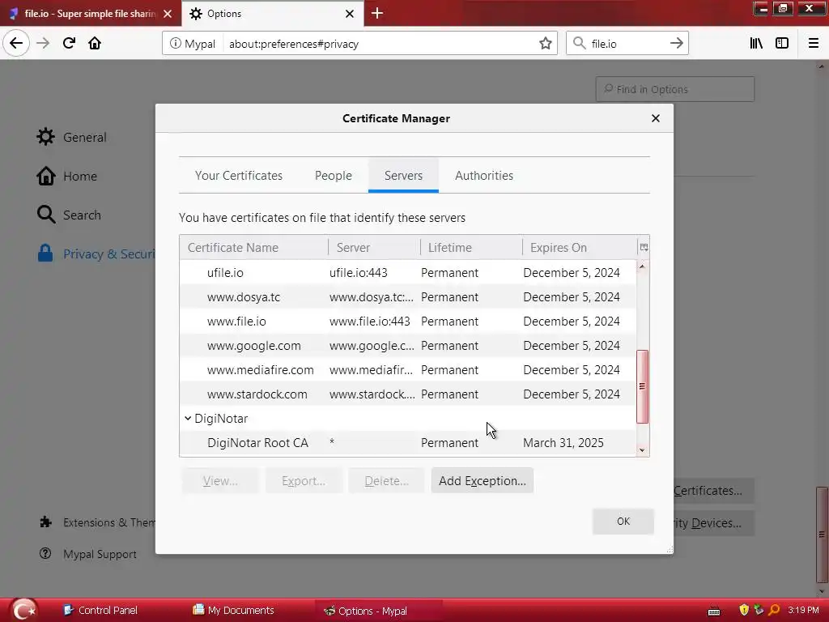Viewport: 829px width, 622px height.
Task: Select the DigiNotar Root CA row
Action: click(x=408, y=443)
